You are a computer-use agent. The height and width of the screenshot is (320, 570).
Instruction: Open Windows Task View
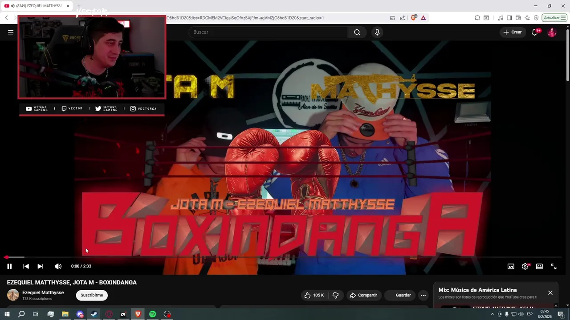coord(36,314)
